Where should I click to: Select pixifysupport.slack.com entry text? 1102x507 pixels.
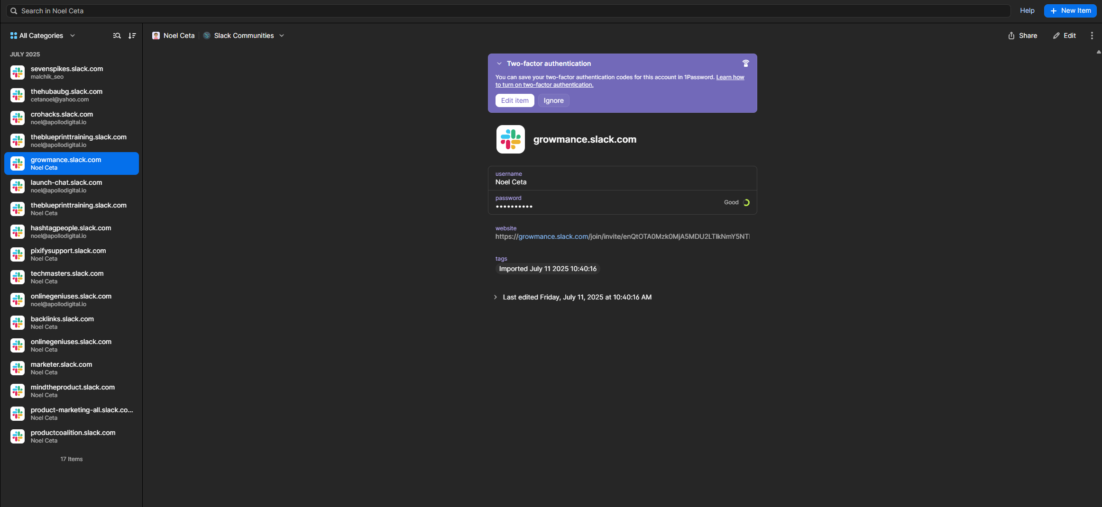[68, 251]
